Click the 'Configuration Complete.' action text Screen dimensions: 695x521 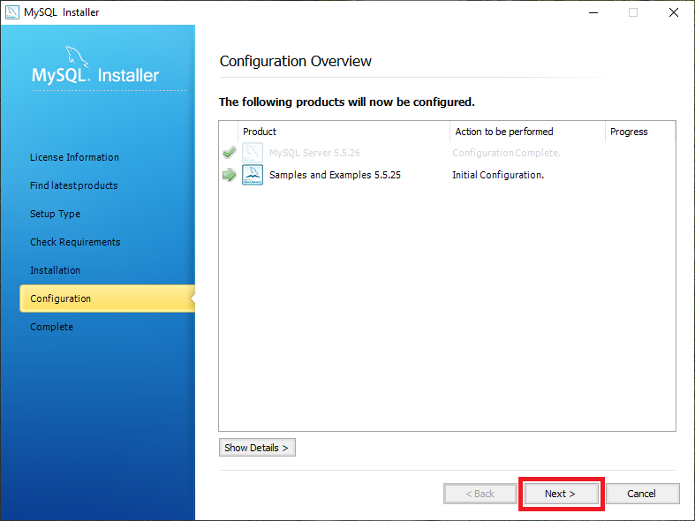pyautogui.click(x=507, y=153)
